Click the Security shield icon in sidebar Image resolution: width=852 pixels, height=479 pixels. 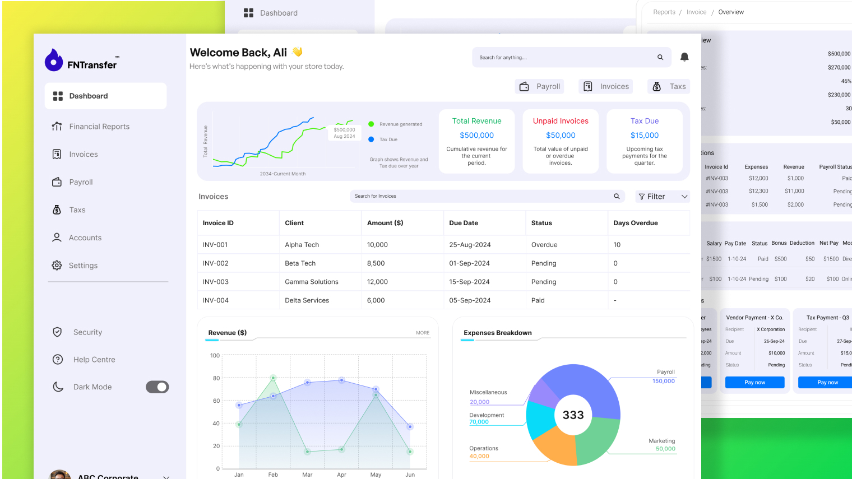[57, 332]
